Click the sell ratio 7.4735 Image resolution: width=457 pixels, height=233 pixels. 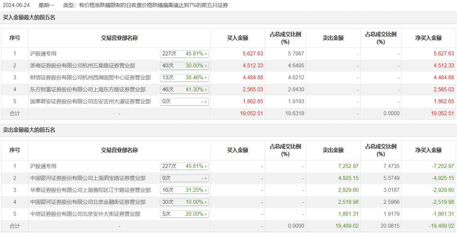coord(391,166)
